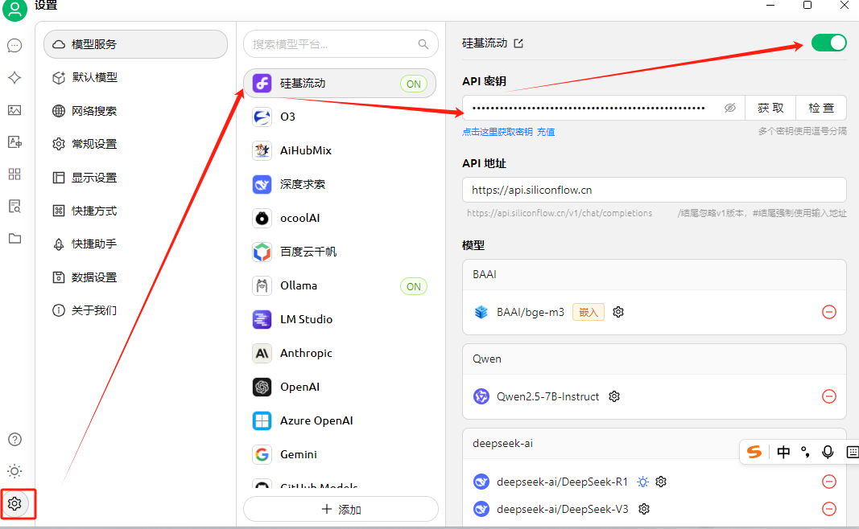Select the LM Studio provider

pyautogui.click(x=340, y=319)
